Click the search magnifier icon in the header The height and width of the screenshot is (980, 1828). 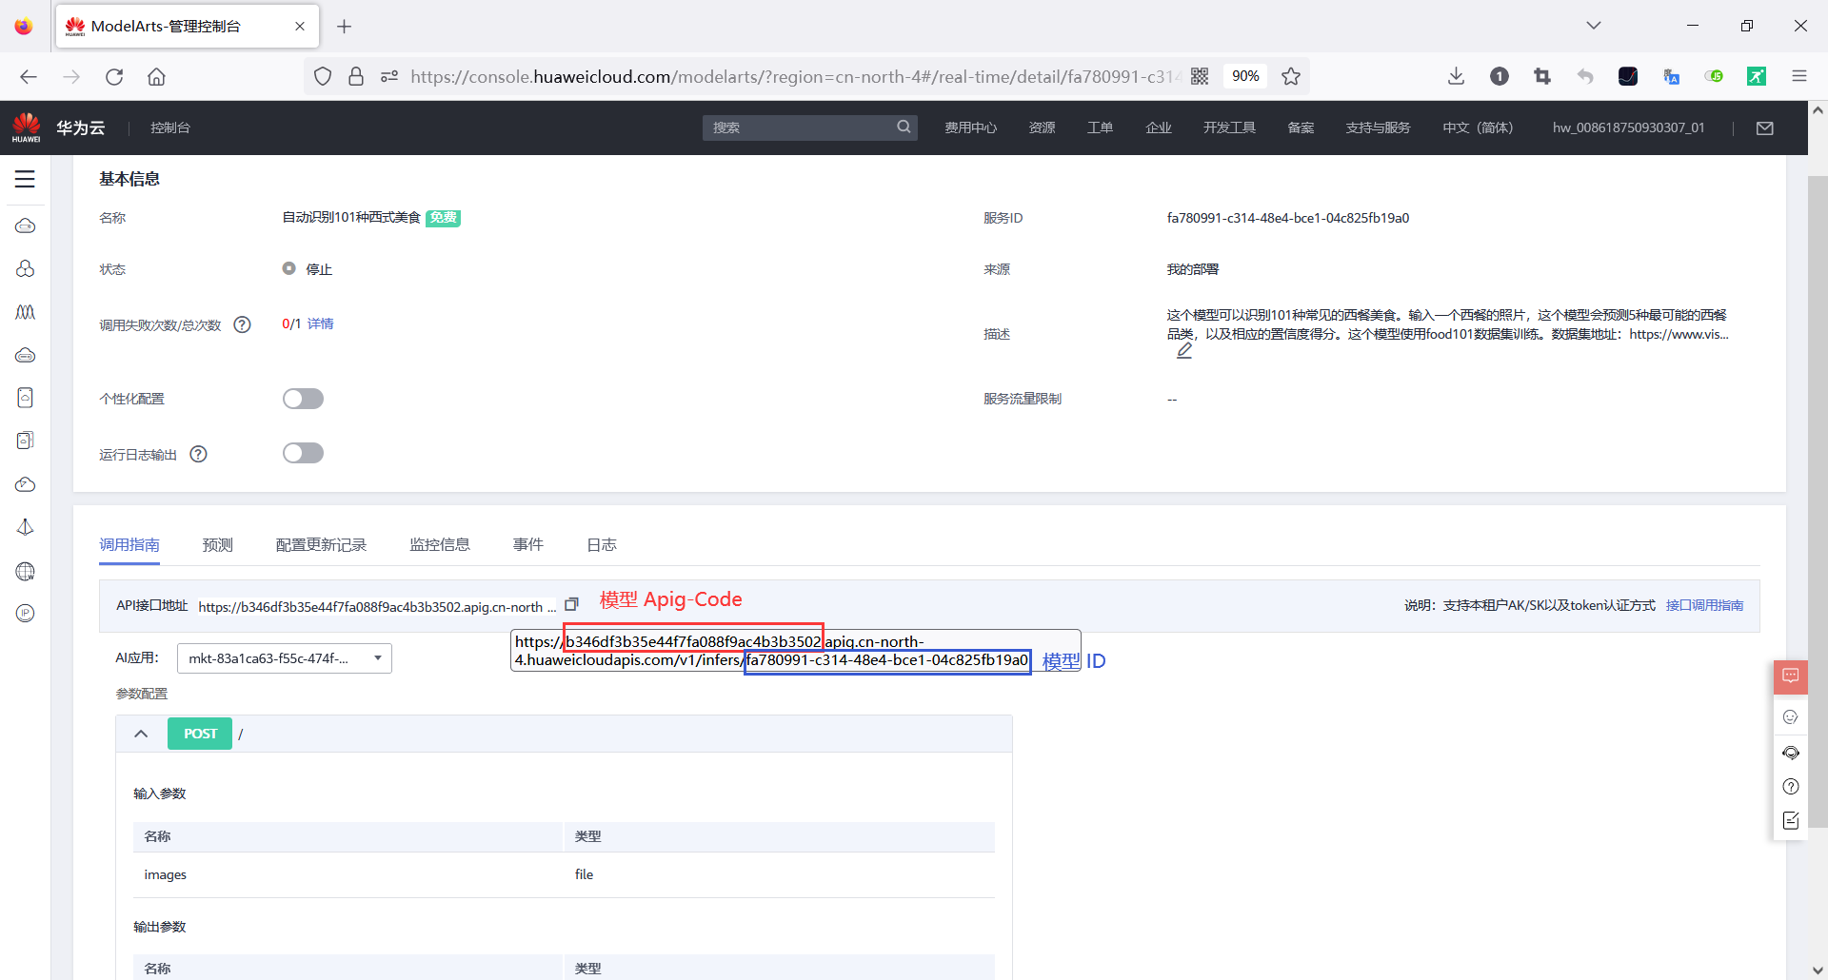click(x=904, y=127)
